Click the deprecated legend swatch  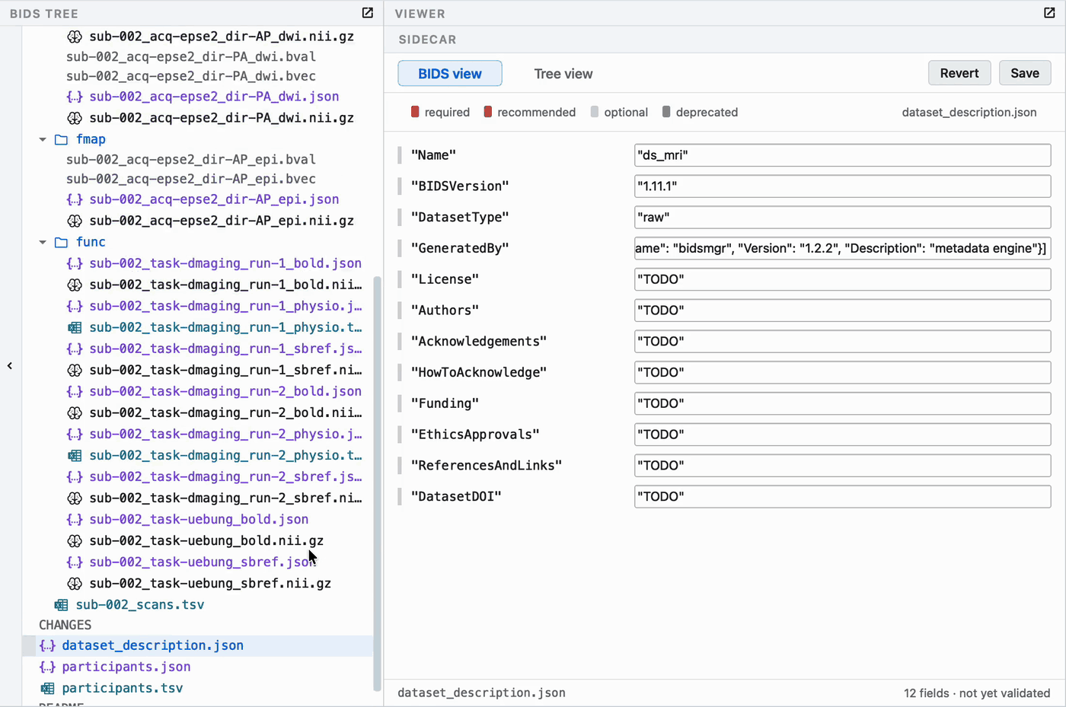click(x=666, y=112)
